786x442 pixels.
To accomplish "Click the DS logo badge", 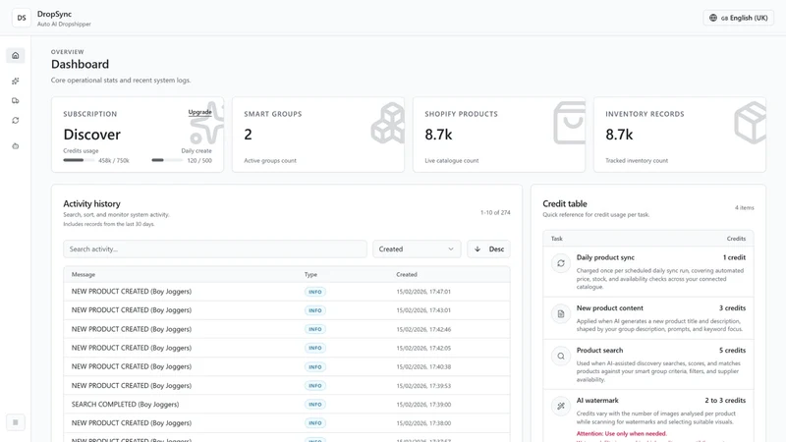I will tap(22, 18).
